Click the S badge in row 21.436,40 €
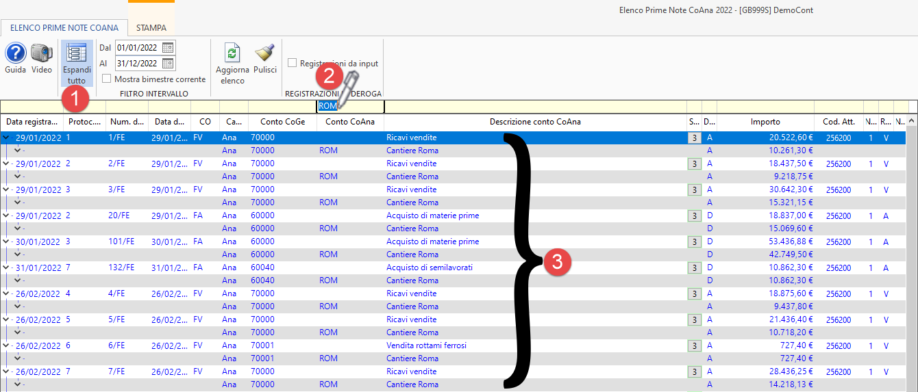Screen dimensions: 918x392 click(x=694, y=319)
